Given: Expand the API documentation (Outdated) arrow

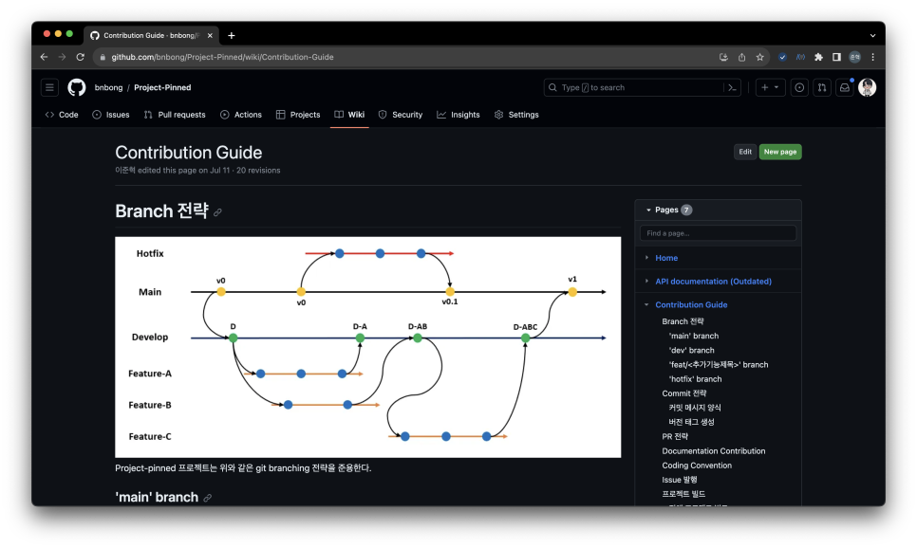Looking at the screenshot, I should [646, 281].
